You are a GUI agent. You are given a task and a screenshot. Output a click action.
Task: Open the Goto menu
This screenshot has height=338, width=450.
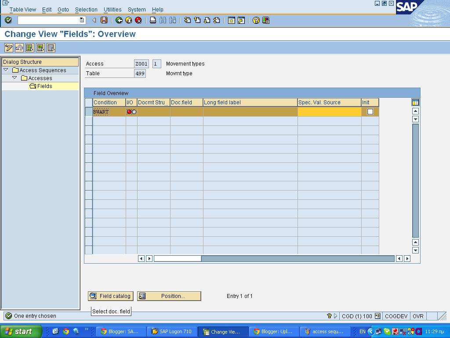[x=63, y=10]
